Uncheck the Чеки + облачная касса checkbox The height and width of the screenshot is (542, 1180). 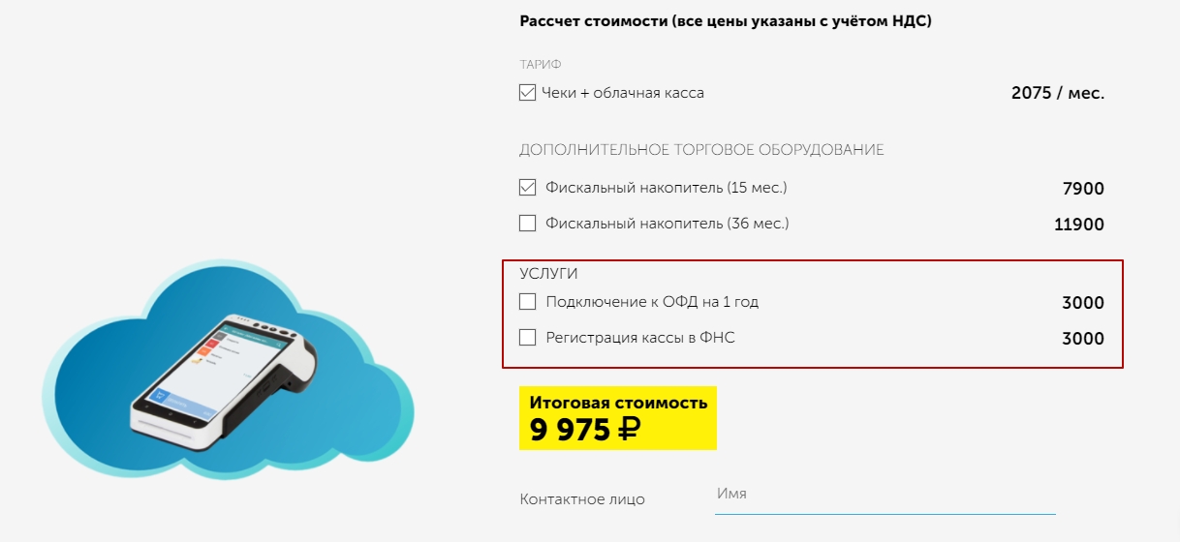(528, 93)
